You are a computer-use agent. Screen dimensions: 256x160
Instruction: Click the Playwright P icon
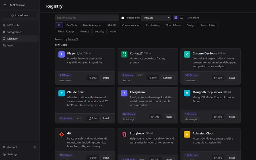pyautogui.click(x=61, y=54)
